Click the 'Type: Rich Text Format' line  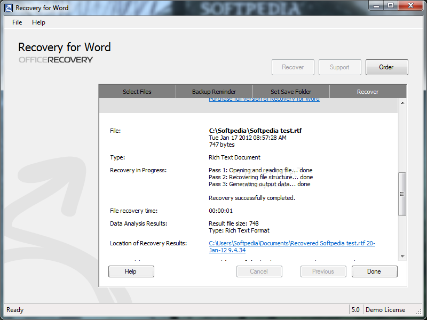pos(239,230)
